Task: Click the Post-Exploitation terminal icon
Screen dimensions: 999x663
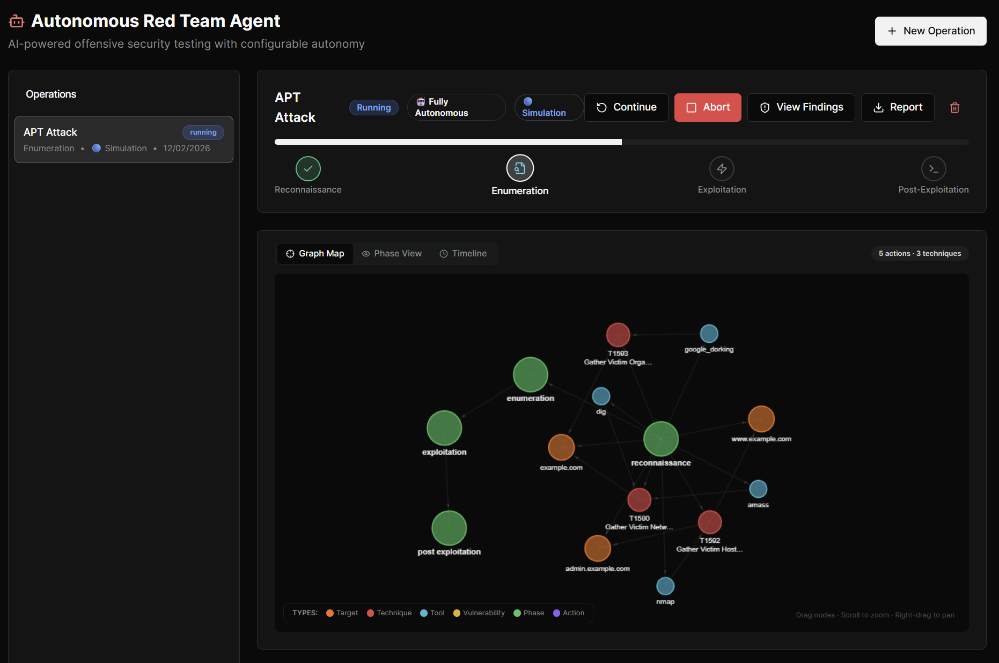Action: click(x=934, y=168)
